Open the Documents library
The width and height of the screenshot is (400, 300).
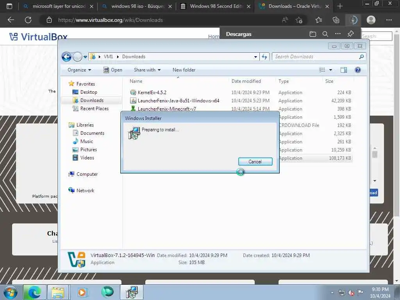[x=92, y=133]
